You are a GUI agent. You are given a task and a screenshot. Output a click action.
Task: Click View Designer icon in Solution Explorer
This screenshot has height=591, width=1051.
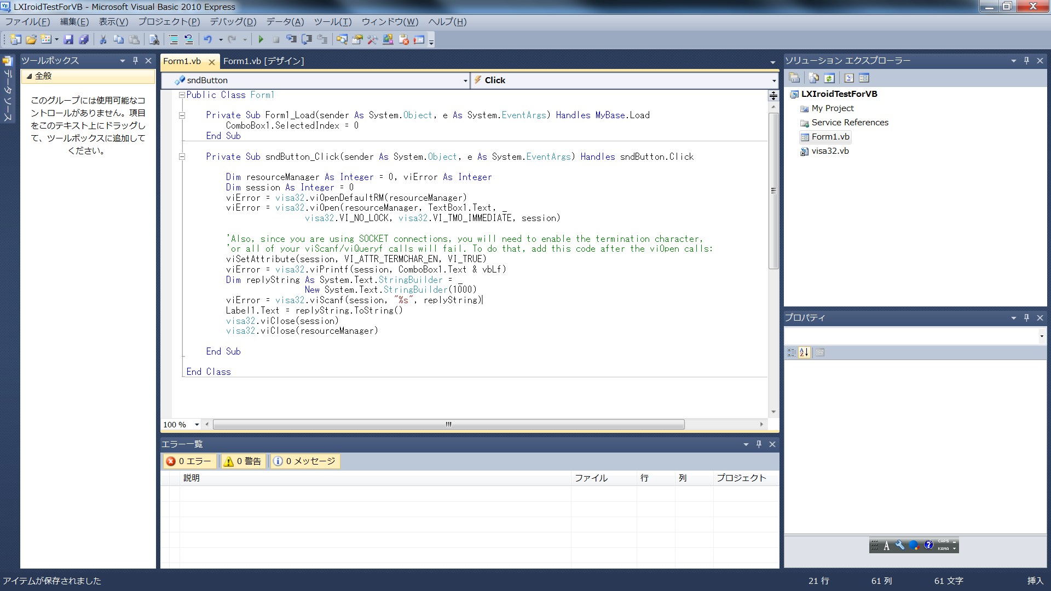(x=864, y=78)
